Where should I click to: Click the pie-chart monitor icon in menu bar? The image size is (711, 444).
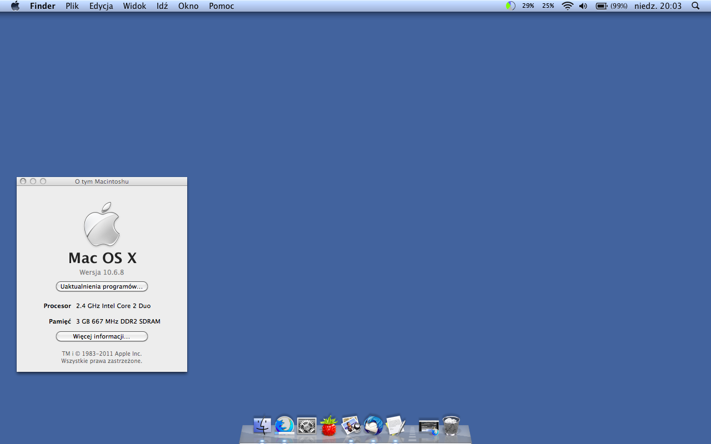click(510, 6)
